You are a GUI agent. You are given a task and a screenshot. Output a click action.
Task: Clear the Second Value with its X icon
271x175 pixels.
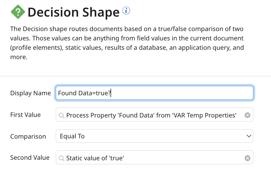[247, 158]
